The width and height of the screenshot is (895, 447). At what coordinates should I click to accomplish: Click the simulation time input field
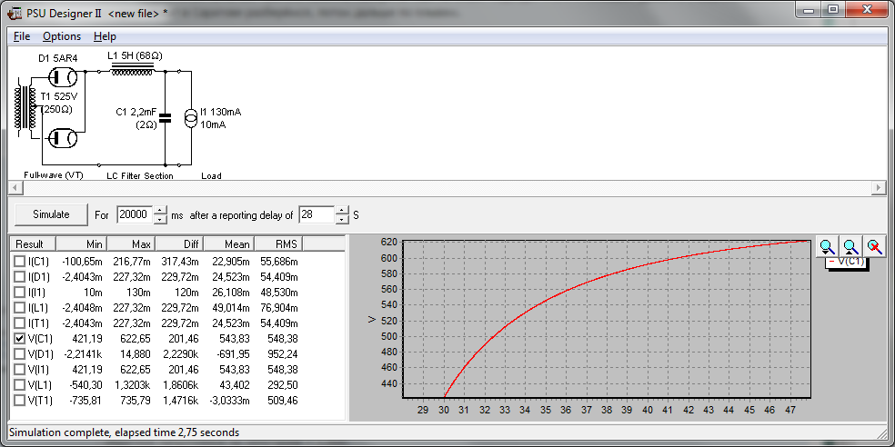tap(134, 215)
